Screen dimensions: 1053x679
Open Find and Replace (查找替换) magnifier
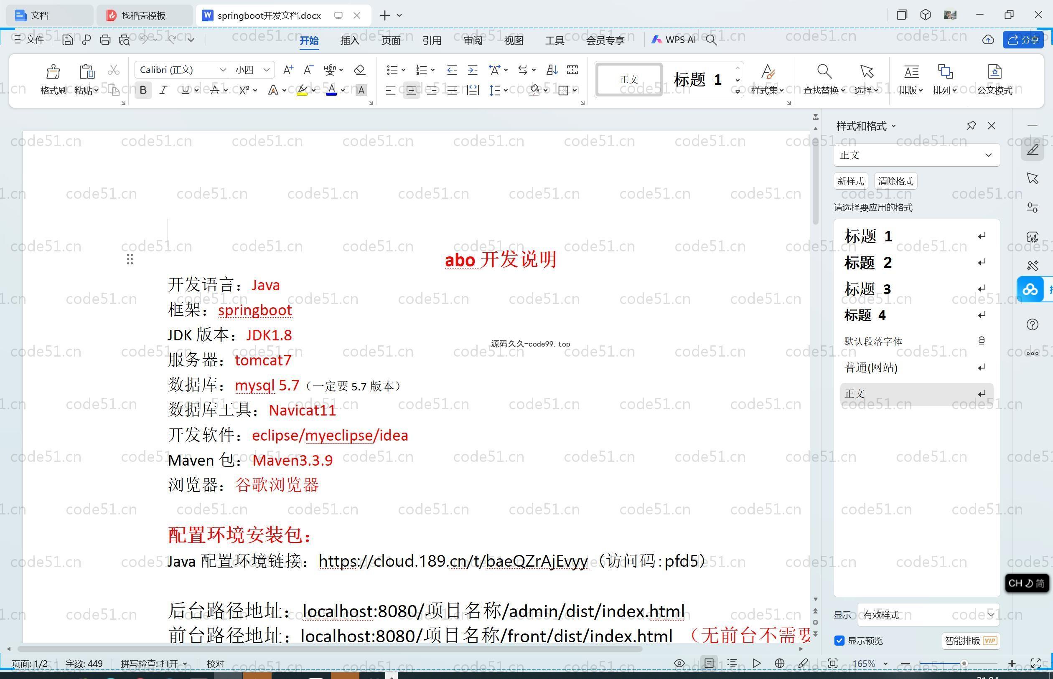pos(824,71)
